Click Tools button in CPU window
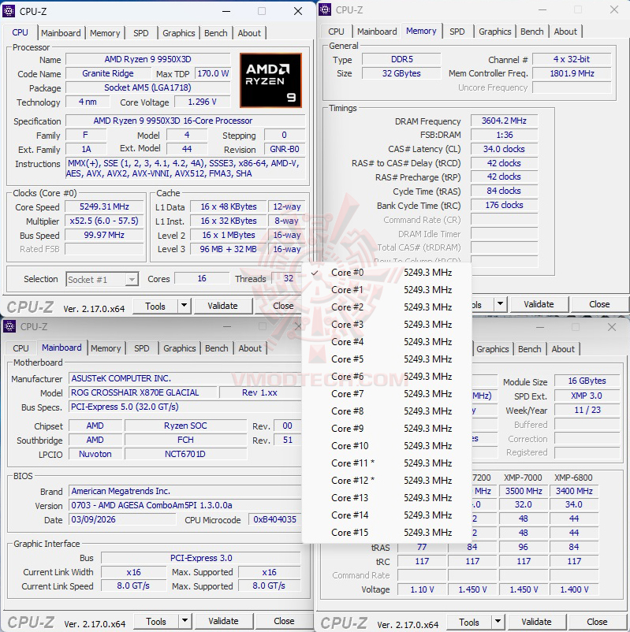This screenshot has height=632, width=630. [x=155, y=306]
